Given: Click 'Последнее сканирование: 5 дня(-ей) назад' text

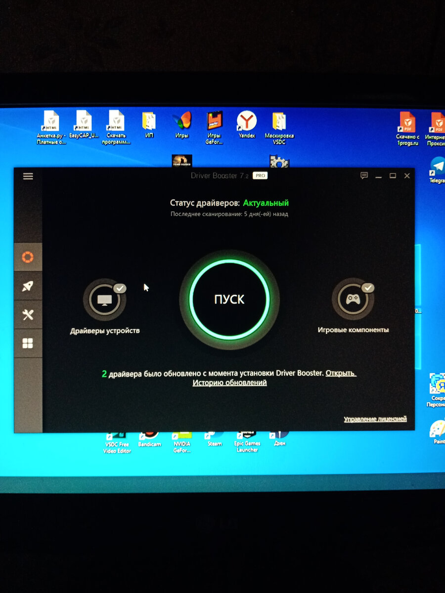Looking at the screenshot, I should point(229,214).
